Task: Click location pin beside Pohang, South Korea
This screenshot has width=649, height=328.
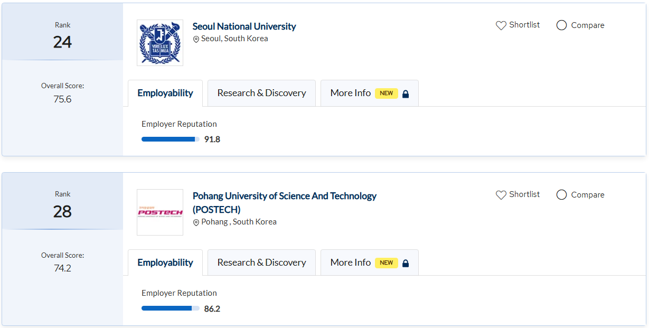Action: click(x=196, y=222)
